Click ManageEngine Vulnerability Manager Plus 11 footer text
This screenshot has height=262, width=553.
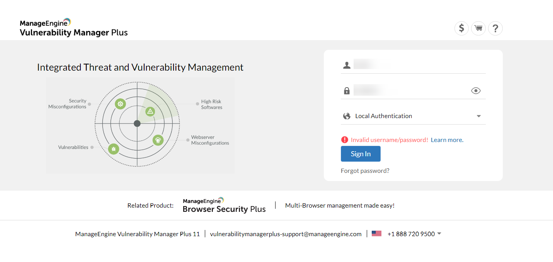pyautogui.click(x=138, y=234)
